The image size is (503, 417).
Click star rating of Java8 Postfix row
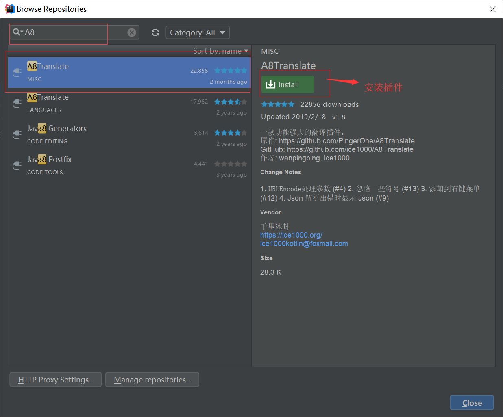coord(231,164)
